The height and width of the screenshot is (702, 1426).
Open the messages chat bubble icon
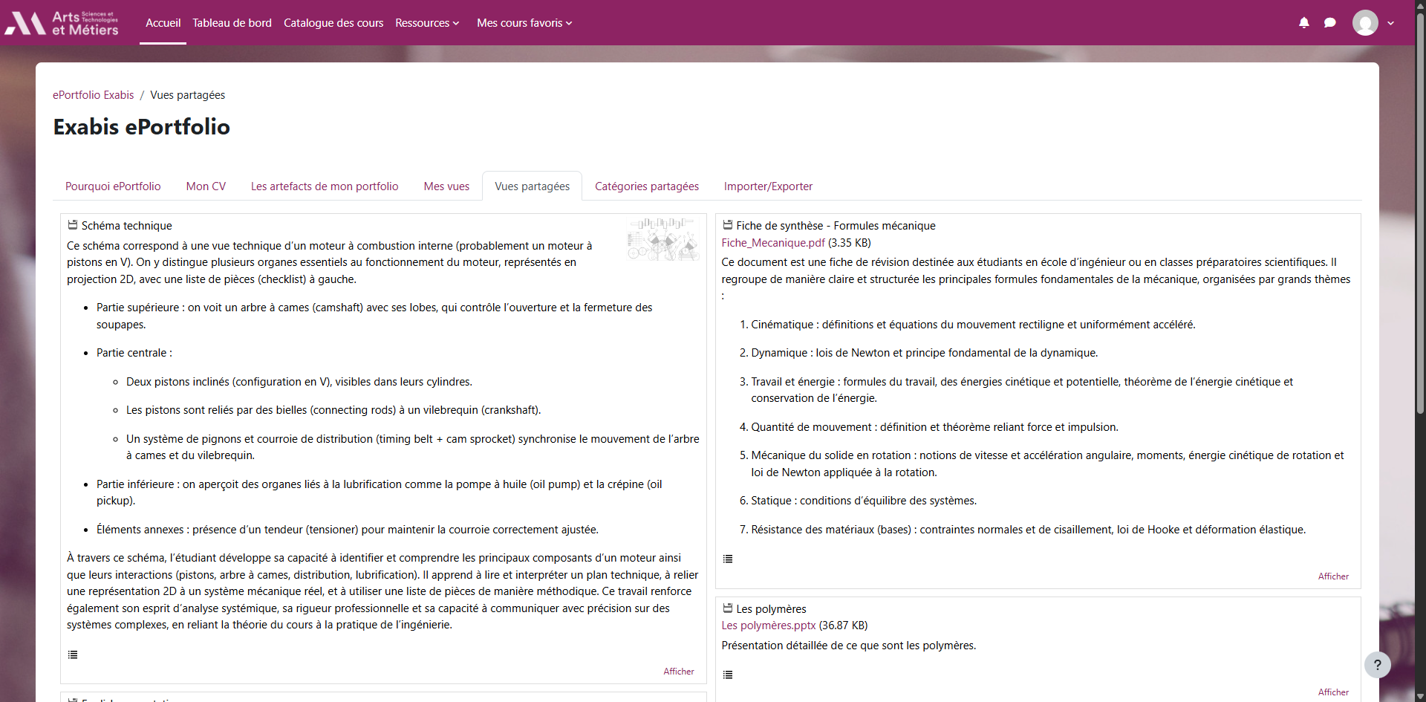coord(1329,23)
